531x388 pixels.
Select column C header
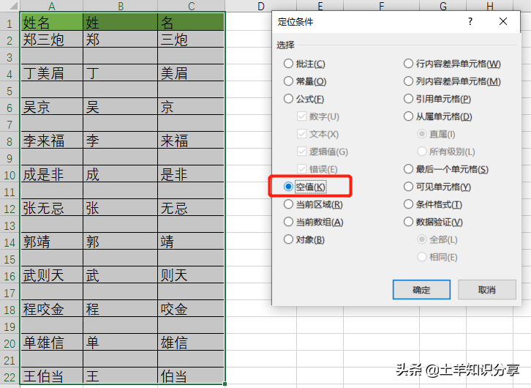coord(192,6)
